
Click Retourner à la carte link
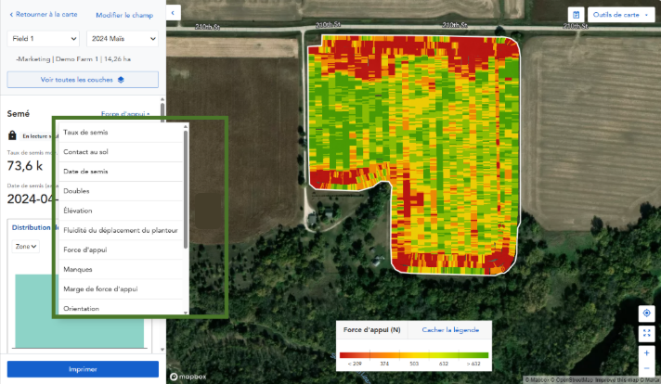(43, 14)
